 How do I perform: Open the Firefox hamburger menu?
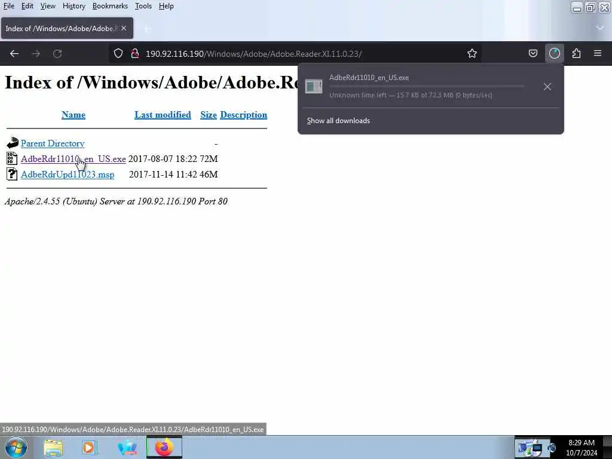click(x=598, y=53)
